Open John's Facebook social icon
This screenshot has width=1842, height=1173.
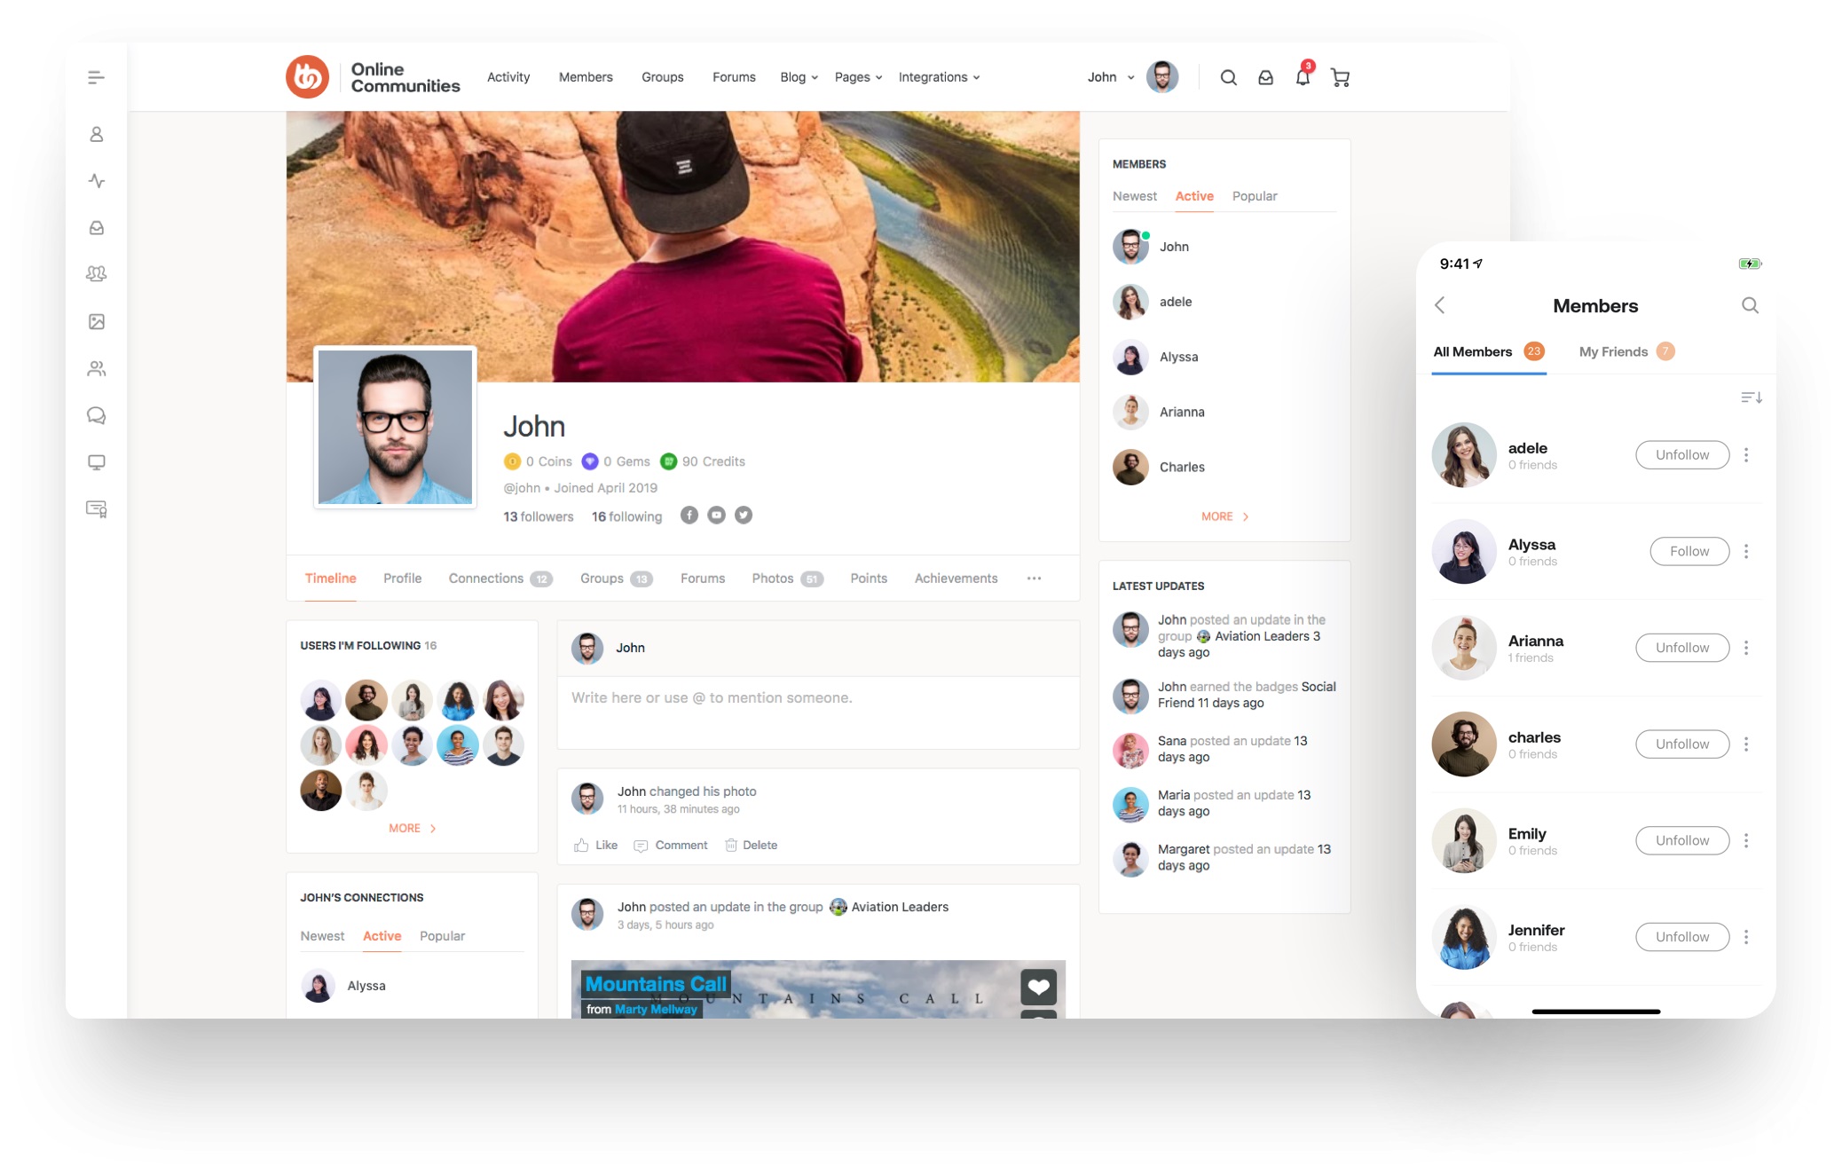point(689,516)
